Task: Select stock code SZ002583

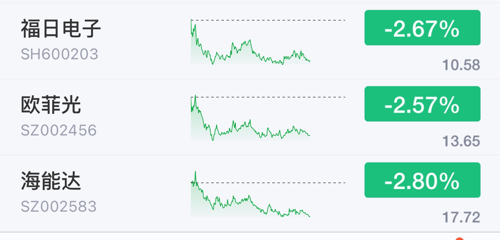Action: tap(59, 207)
